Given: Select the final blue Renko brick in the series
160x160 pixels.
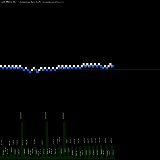Looking at the screenshot, I should point(112,66).
